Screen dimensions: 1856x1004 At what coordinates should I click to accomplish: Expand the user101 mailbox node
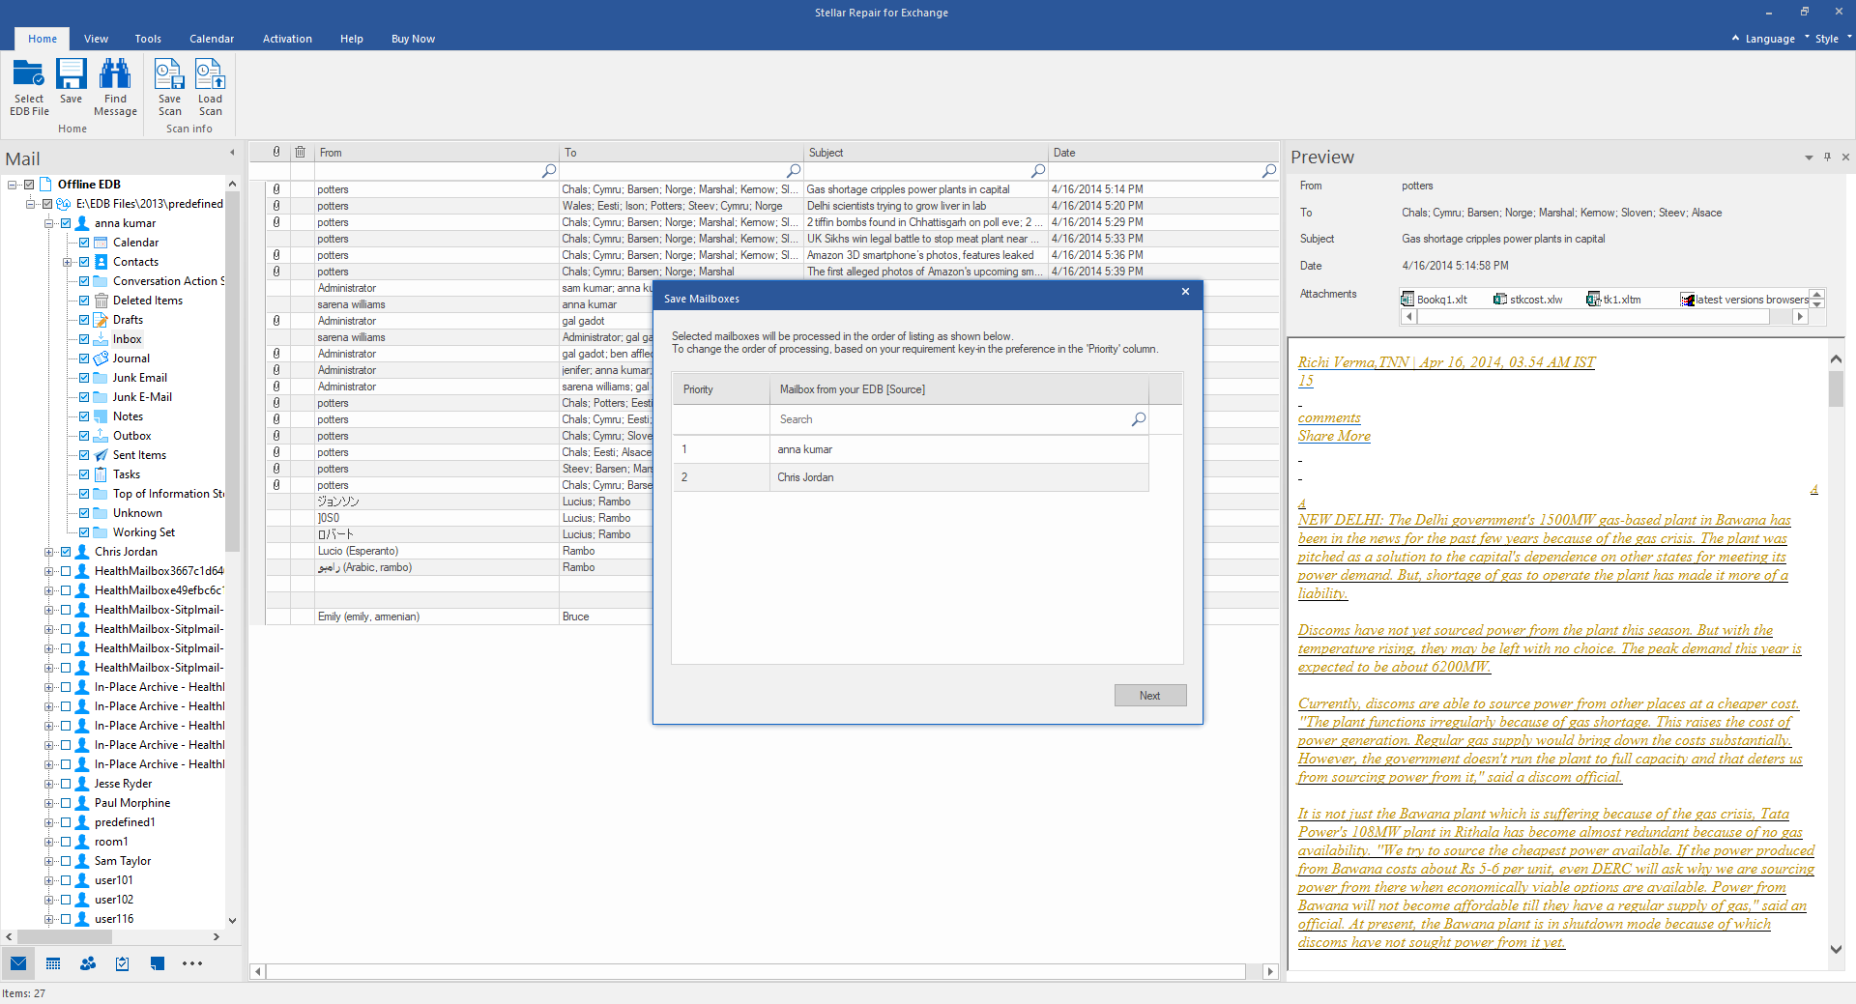tap(49, 880)
